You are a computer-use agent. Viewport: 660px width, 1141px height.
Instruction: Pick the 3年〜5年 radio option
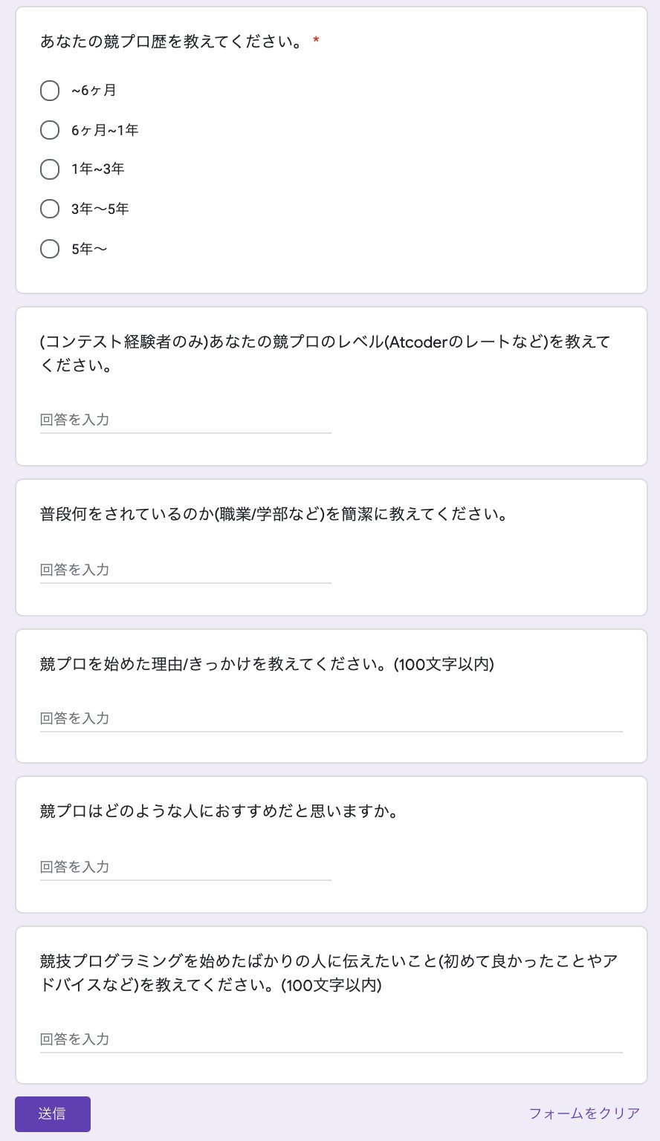pos(50,209)
